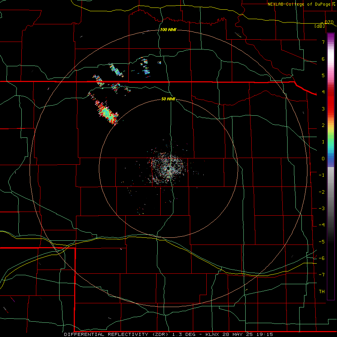Click the scale value "6" on the legend
Viewport: 337px width, 337px height.
click(323, 59)
